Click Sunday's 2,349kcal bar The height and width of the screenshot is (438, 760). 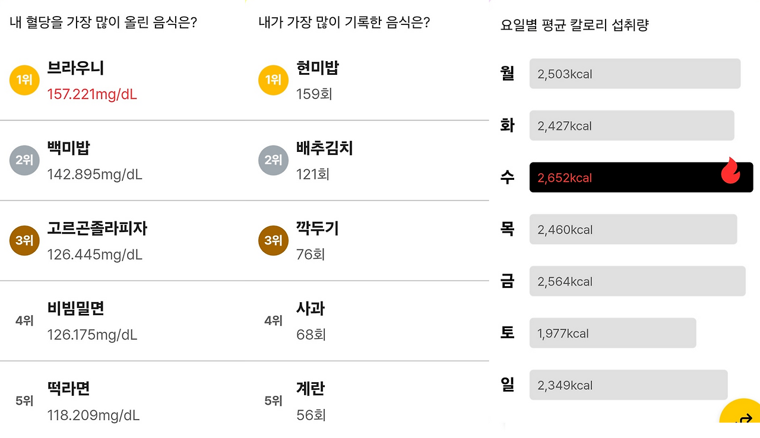point(628,385)
